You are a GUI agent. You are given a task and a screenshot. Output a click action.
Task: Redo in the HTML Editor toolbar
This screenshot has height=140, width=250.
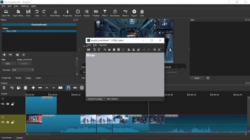click(x=99, y=50)
